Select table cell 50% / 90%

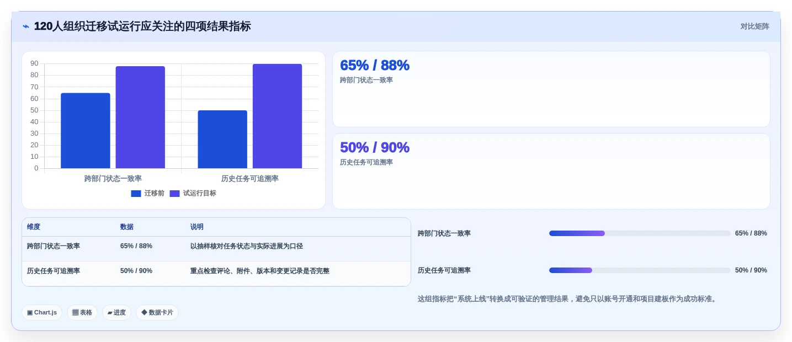coord(136,271)
